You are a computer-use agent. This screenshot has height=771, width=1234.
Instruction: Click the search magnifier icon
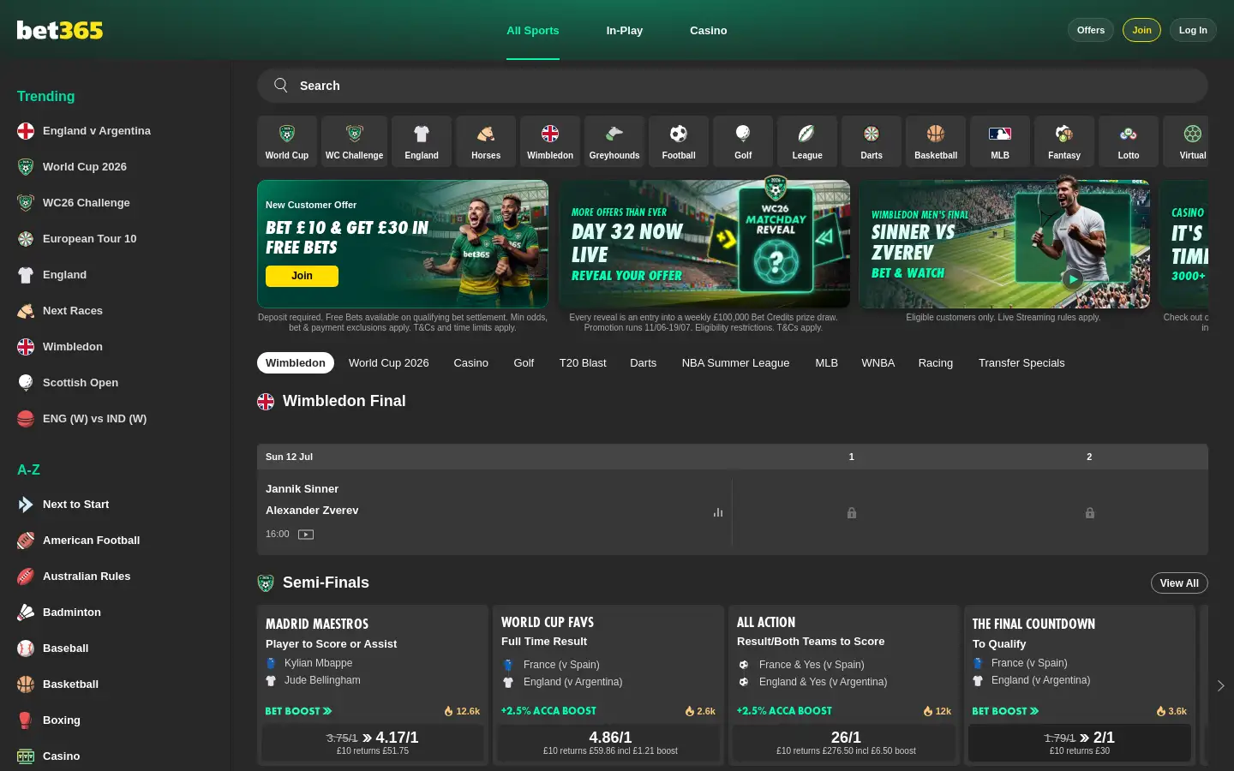click(x=281, y=85)
